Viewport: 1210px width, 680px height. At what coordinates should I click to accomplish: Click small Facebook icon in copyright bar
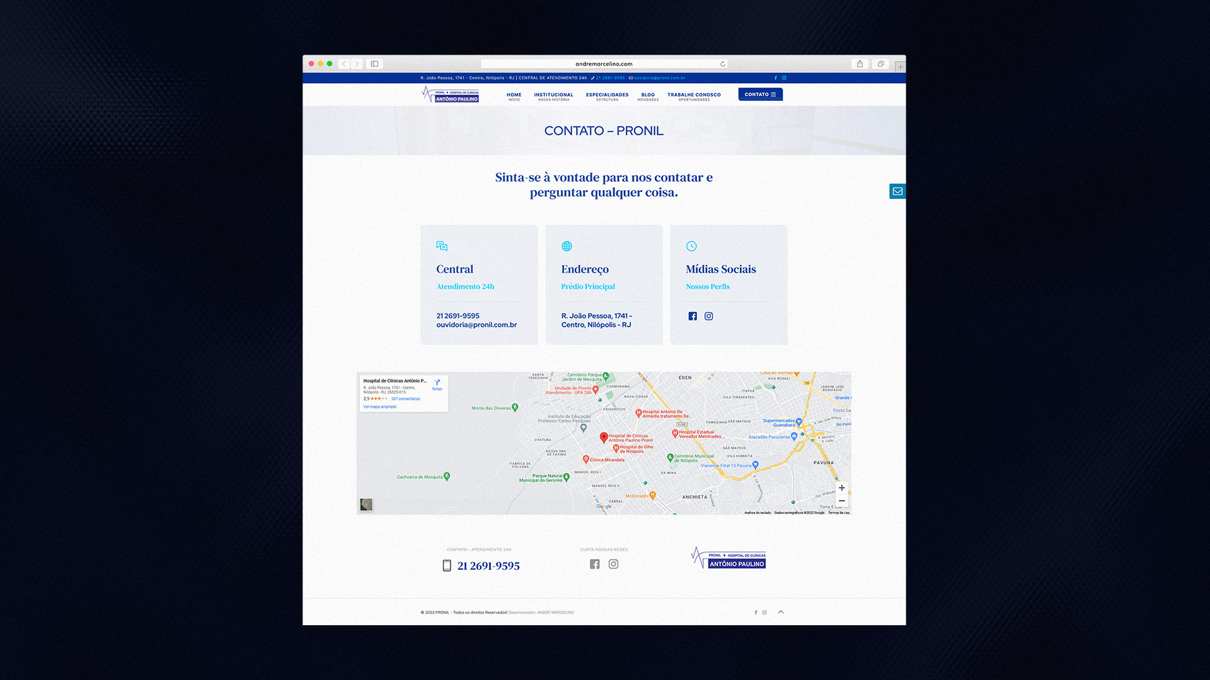point(756,613)
